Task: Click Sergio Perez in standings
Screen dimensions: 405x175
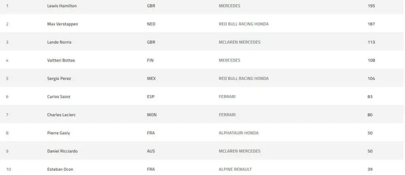Action: coord(59,79)
